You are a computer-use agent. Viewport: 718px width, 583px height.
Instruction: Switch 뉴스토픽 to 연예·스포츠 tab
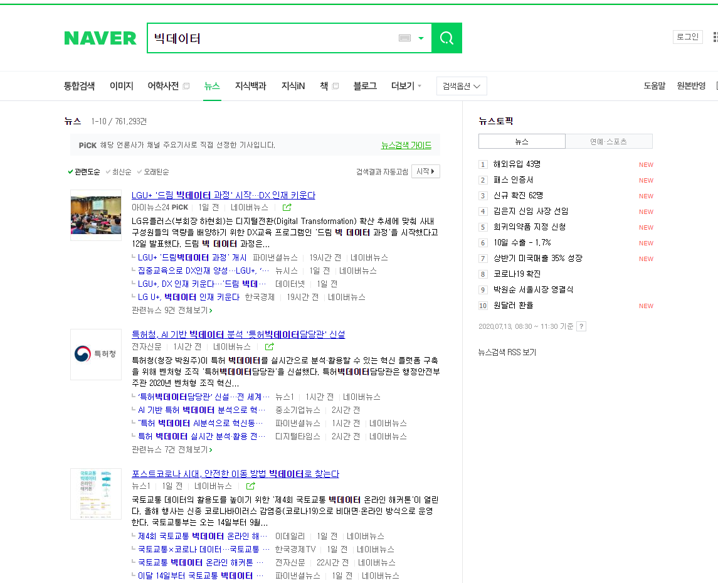tap(608, 142)
